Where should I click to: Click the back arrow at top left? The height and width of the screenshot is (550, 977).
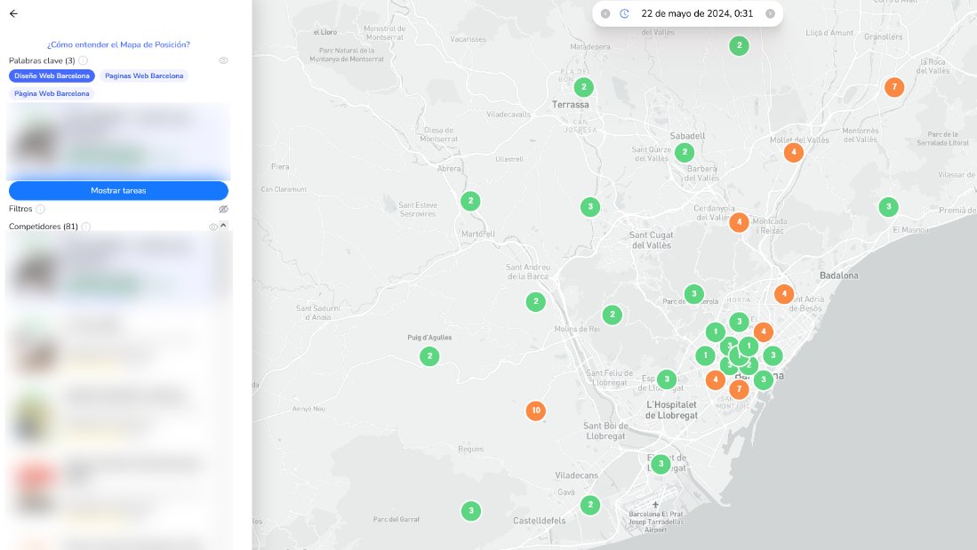pyautogui.click(x=14, y=12)
